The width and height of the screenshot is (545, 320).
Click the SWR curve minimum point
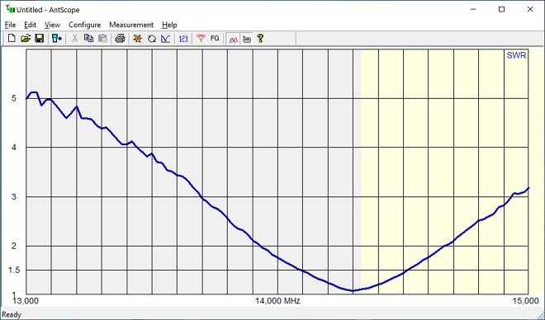point(353,290)
